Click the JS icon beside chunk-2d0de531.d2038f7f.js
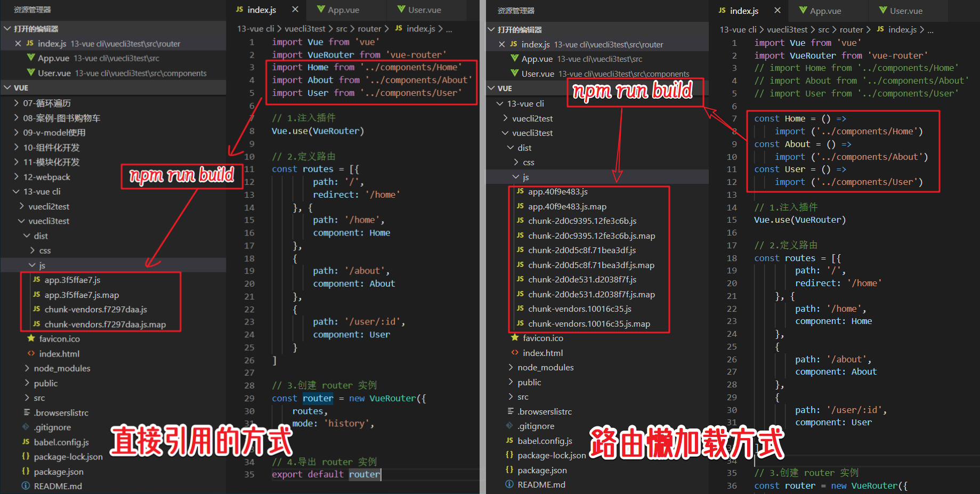Screen dimensions: 980x494 pyautogui.click(x=521, y=279)
